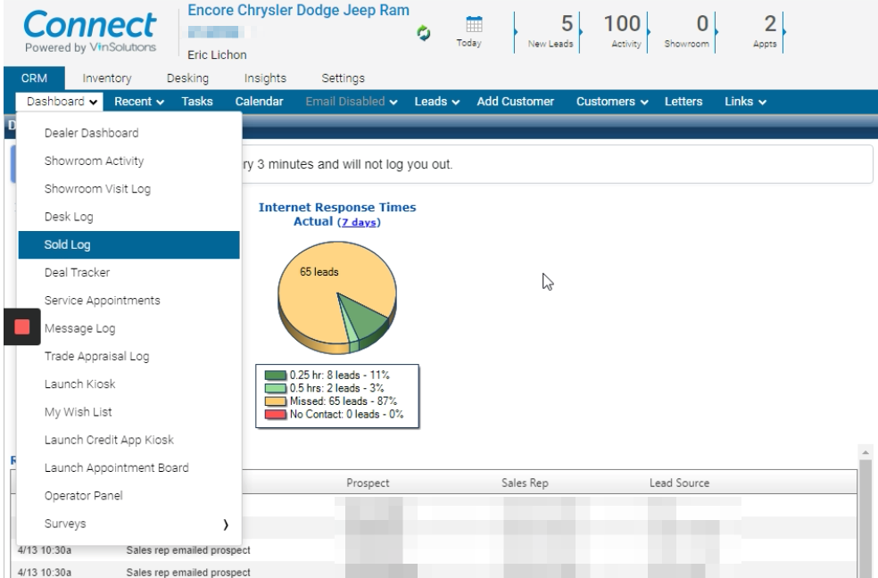Switch to the Desking tab
The height and width of the screenshot is (578, 878).
pyautogui.click(x=187, y=78)
